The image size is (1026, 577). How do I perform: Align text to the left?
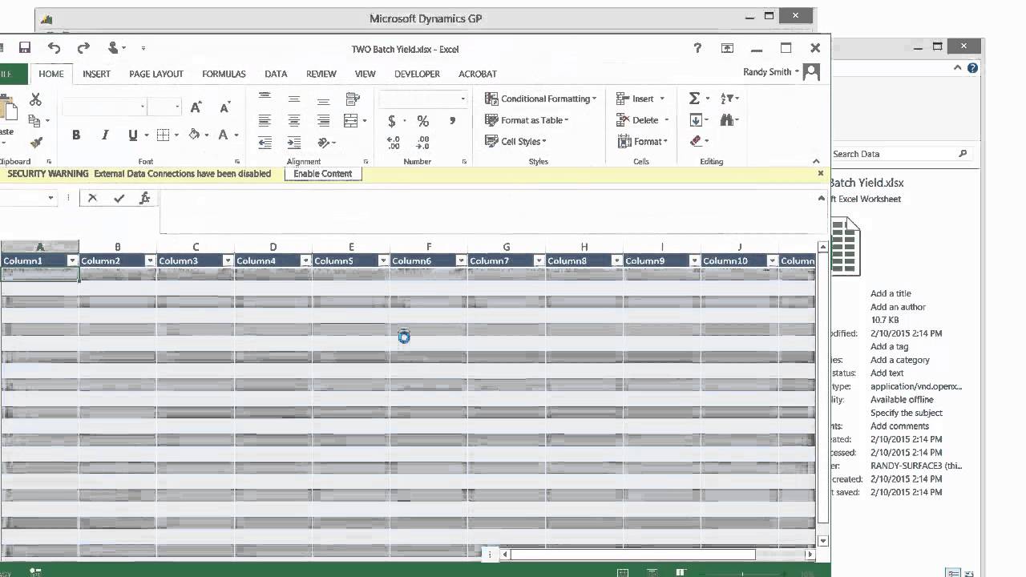coord(265,120)
